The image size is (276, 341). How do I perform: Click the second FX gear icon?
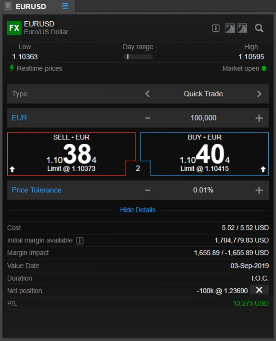click(242, 28)
